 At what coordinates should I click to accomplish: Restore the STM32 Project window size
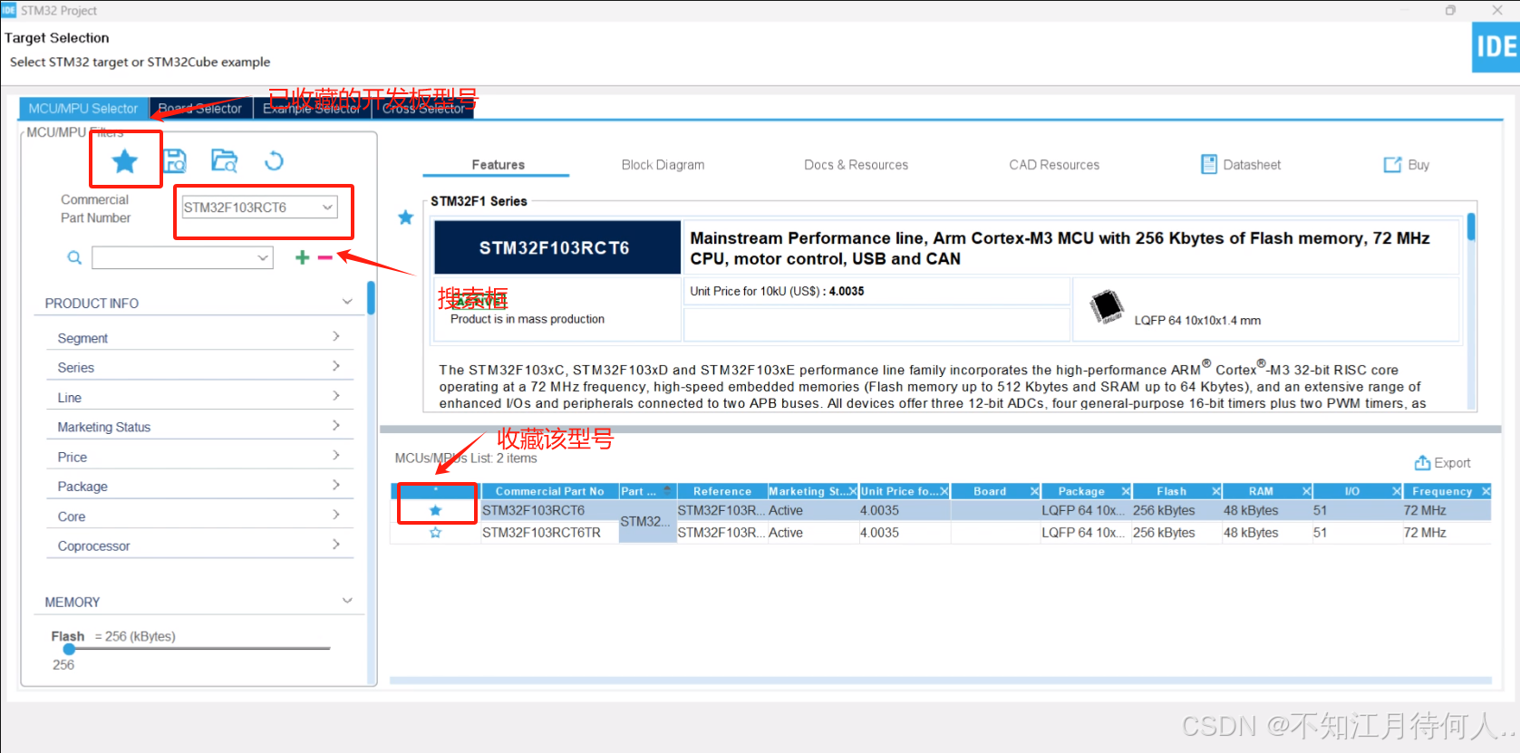coord(1450,10)
